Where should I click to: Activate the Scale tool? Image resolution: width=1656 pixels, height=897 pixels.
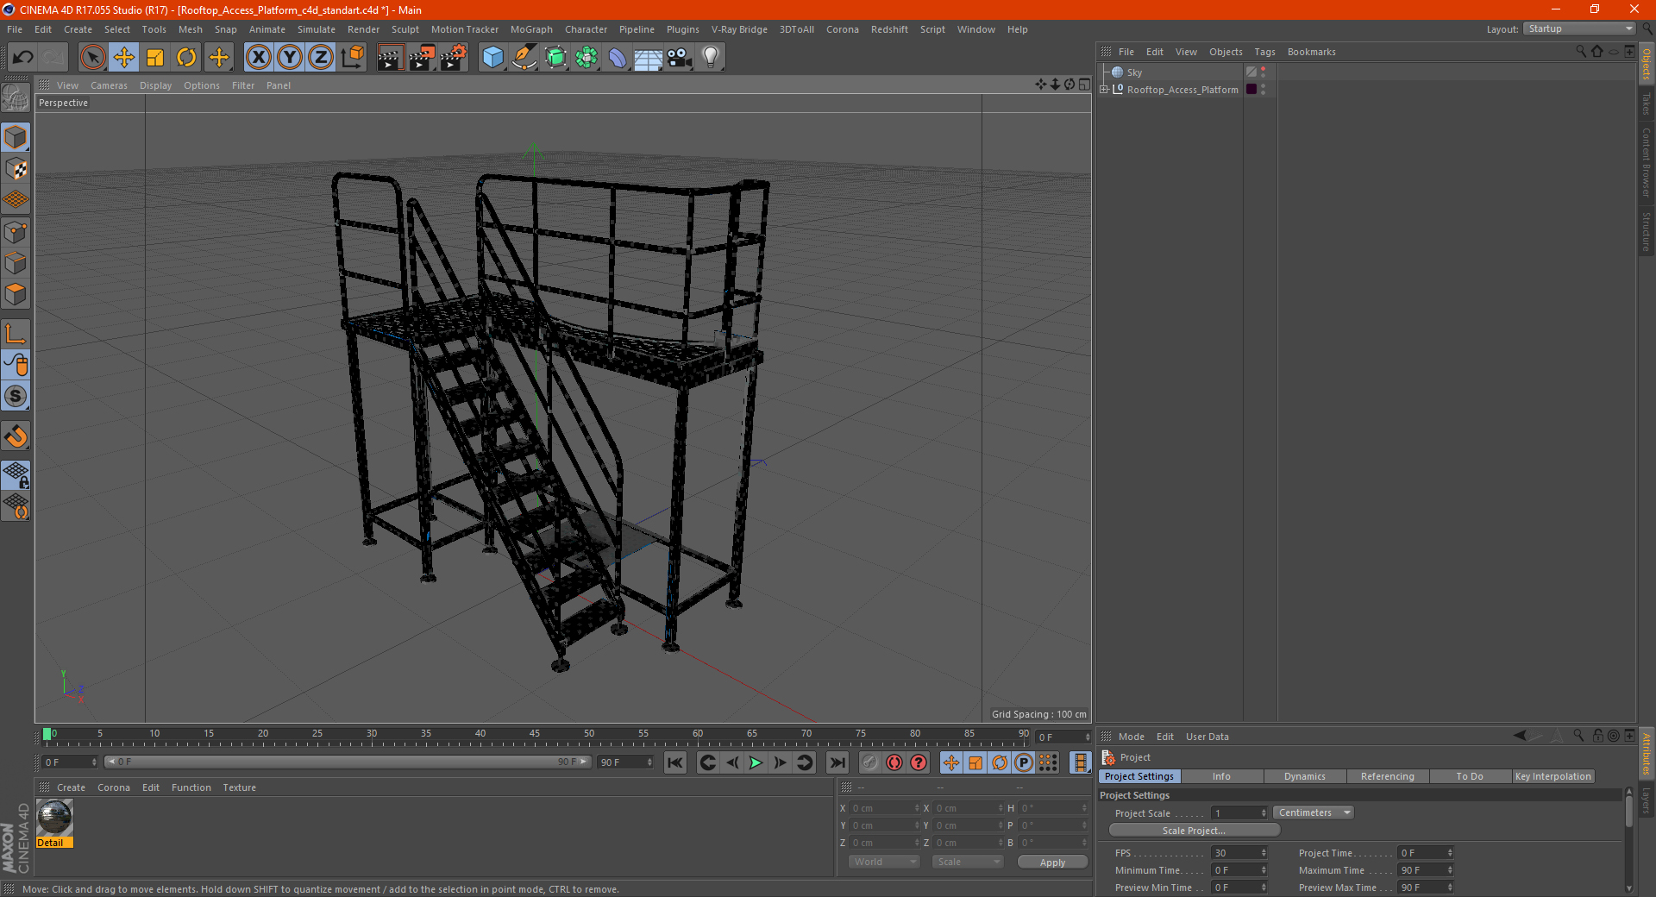(155, 58)
